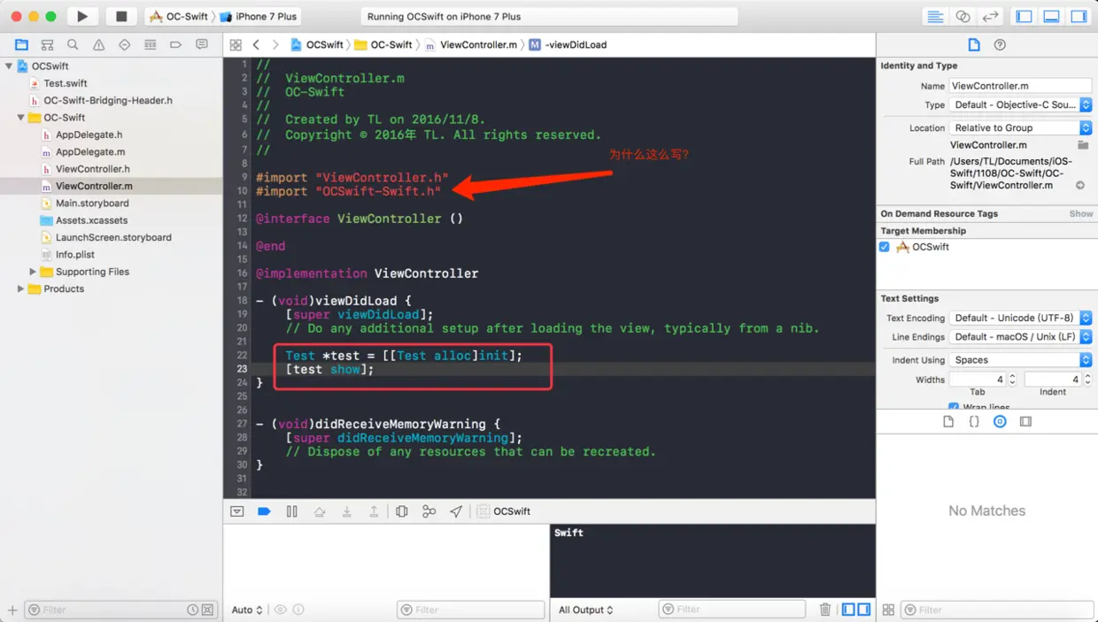Go back in editor history

coord(256,44)
